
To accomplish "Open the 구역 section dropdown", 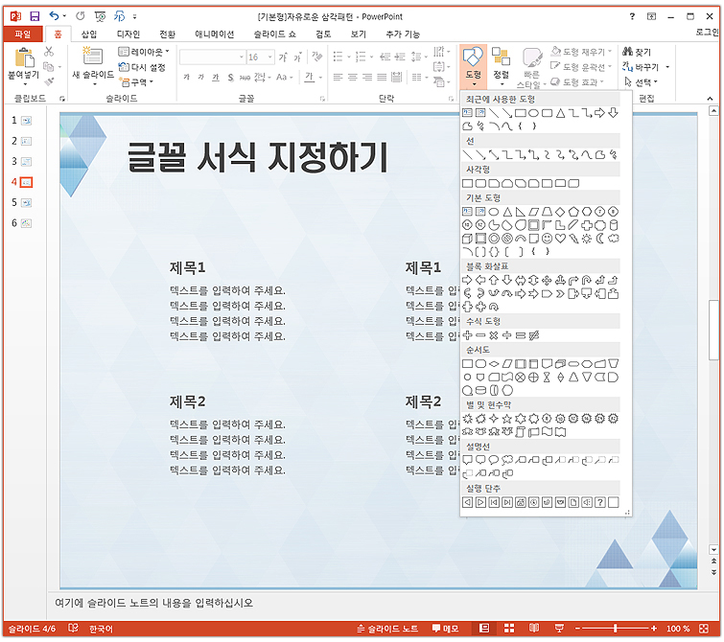I will 136,82.
